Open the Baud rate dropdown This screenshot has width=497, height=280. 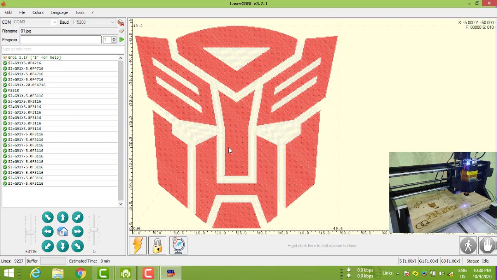pos(113,22)
